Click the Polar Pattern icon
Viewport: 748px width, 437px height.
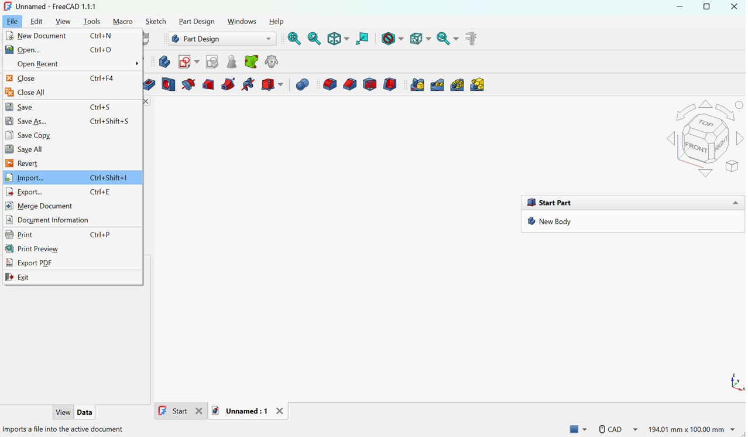[x=457, y=84]
